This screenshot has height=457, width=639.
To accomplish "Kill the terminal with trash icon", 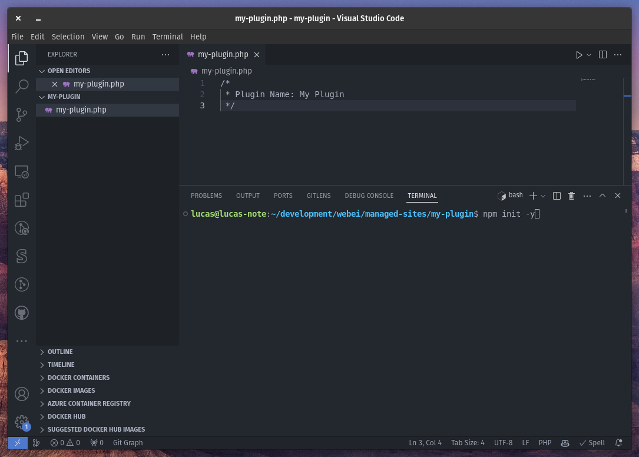I will [572, 196].
